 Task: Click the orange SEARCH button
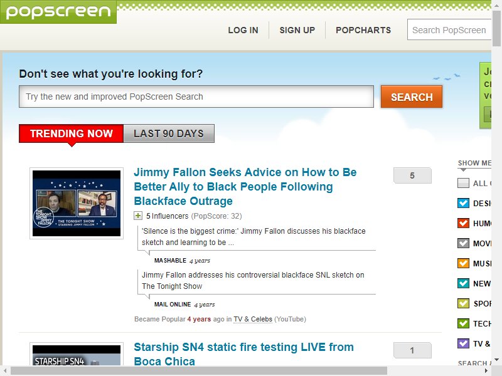coord(412,97)
